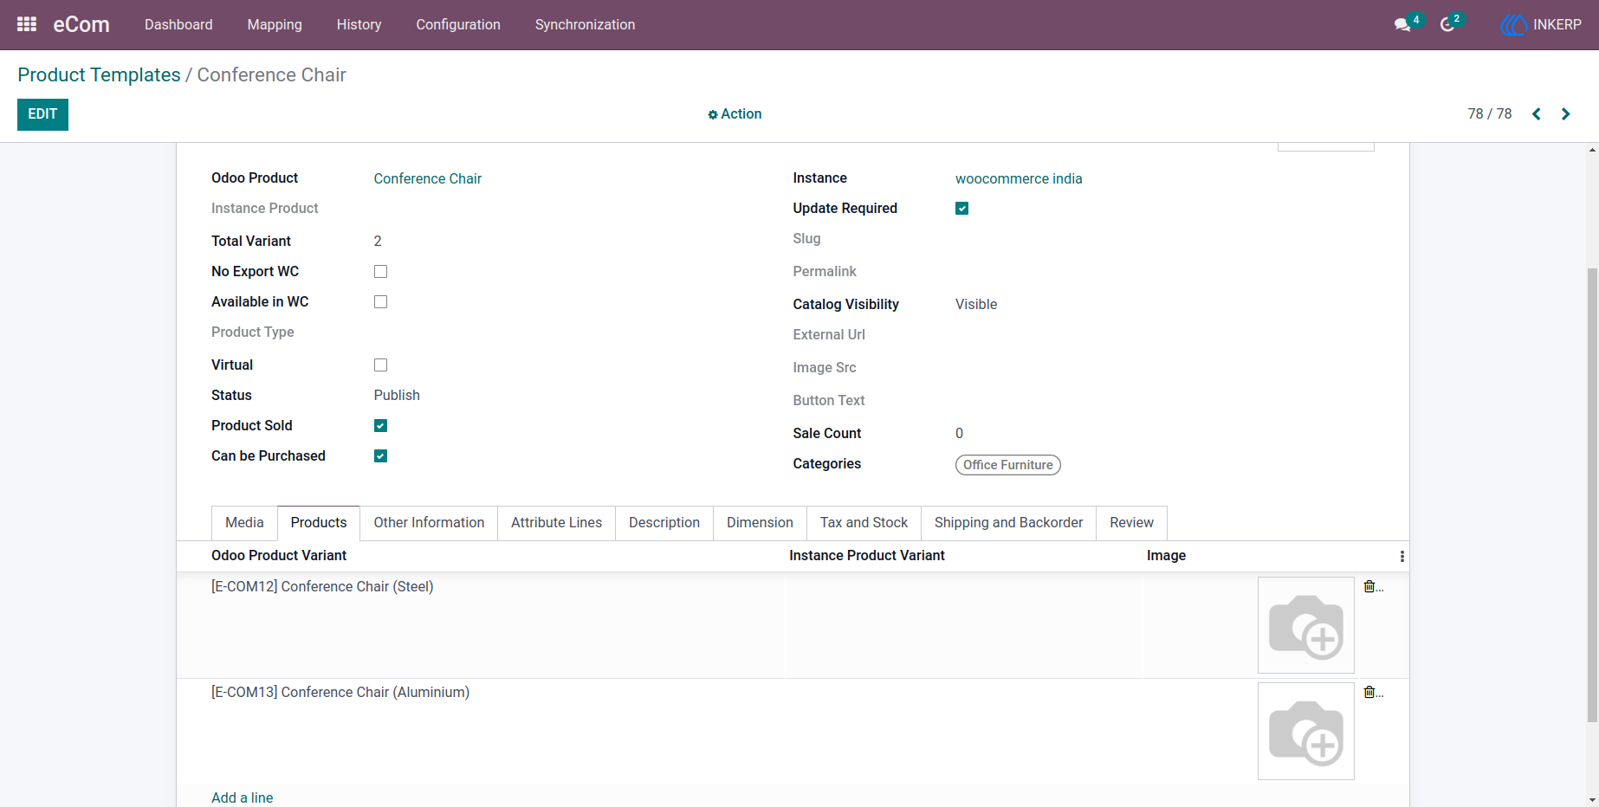
Task: Open the Synchronization menu
Action: 585,25
